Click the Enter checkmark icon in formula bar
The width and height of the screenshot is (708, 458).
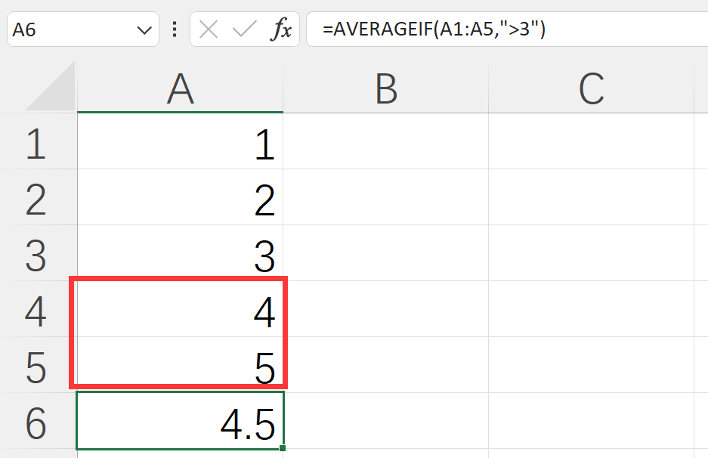coord(245,29)
